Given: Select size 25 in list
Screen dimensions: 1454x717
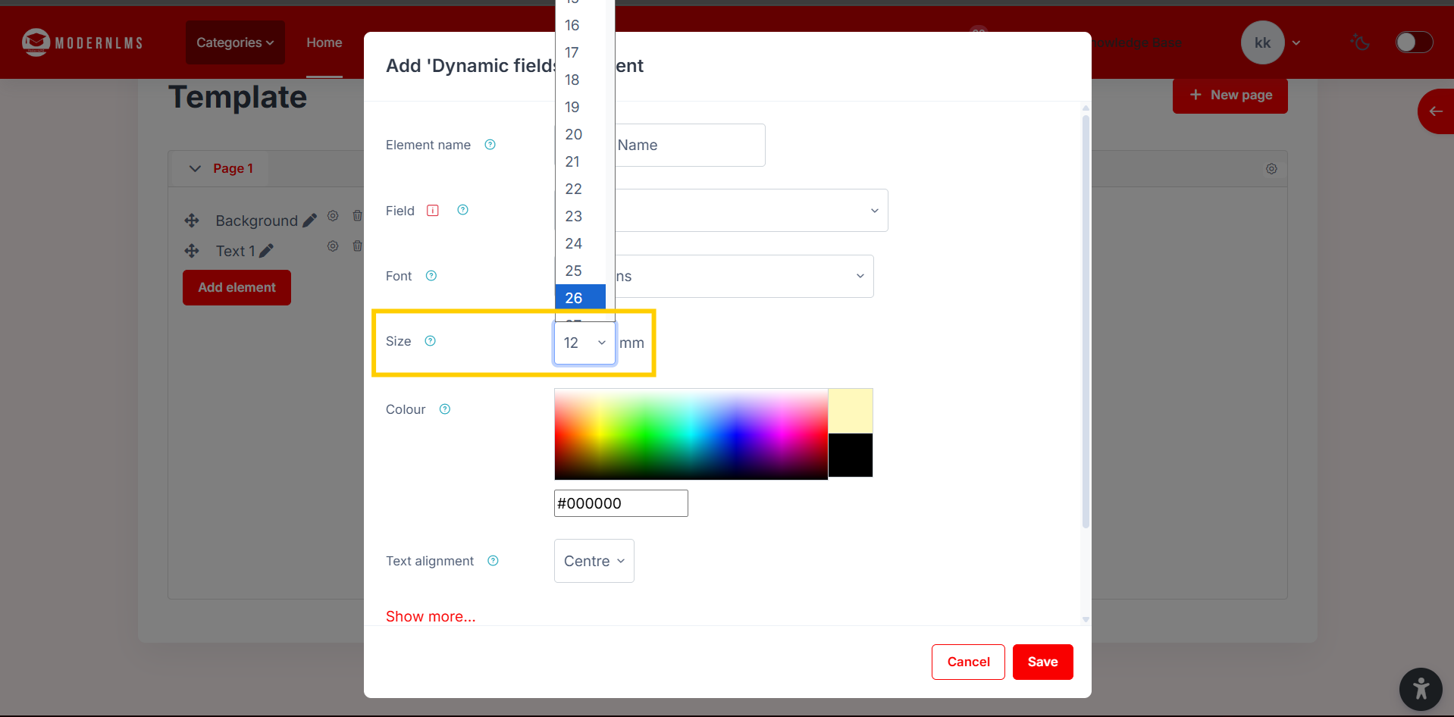Looking at the screenshot, I should (x=581, y=271).
